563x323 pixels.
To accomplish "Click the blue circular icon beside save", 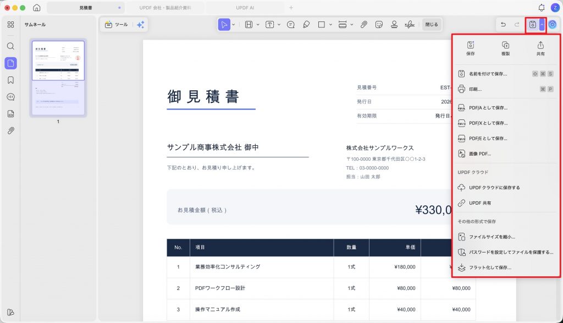I will 553,24.
